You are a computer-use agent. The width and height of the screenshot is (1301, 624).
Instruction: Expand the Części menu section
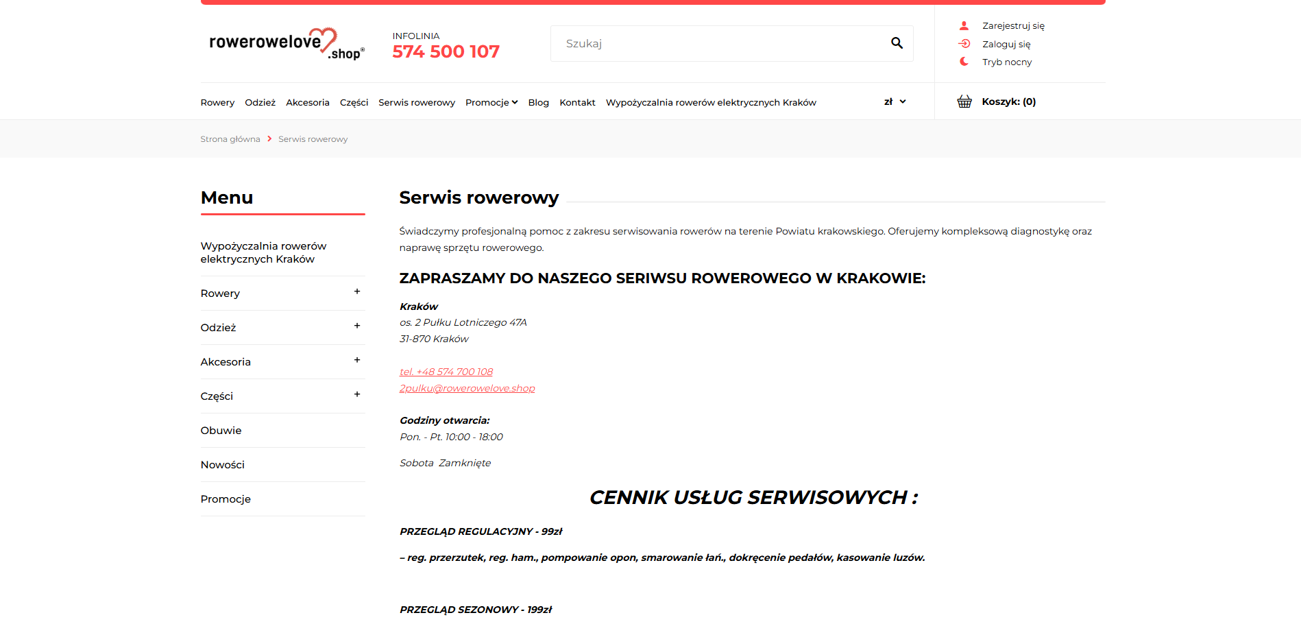pyautogui.click(x=357, y=394)
